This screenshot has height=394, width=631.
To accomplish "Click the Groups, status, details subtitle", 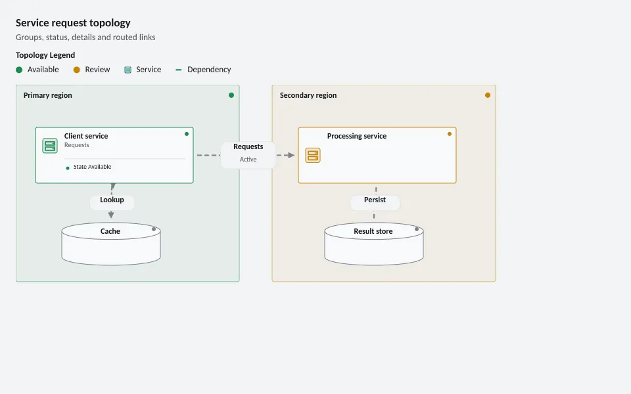I will click(85, 37).
